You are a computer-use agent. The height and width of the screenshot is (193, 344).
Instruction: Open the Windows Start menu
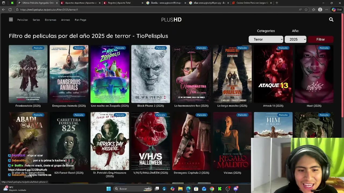(109, 189)
